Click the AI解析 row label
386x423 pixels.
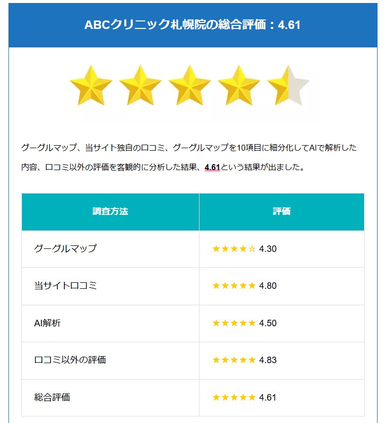pyautogui.click(x=47, y=323)
